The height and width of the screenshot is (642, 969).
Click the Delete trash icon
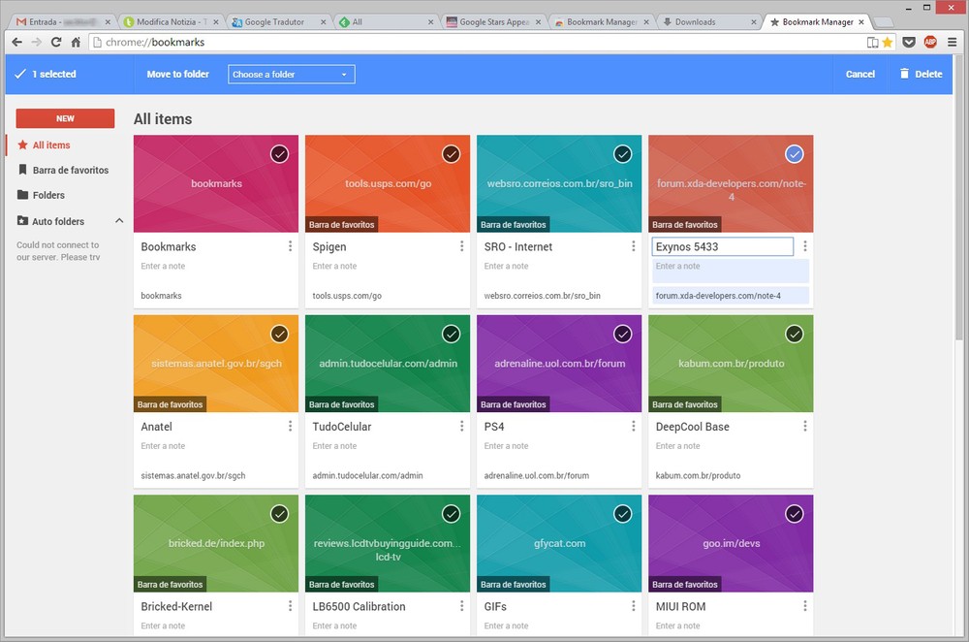[904, 74]
